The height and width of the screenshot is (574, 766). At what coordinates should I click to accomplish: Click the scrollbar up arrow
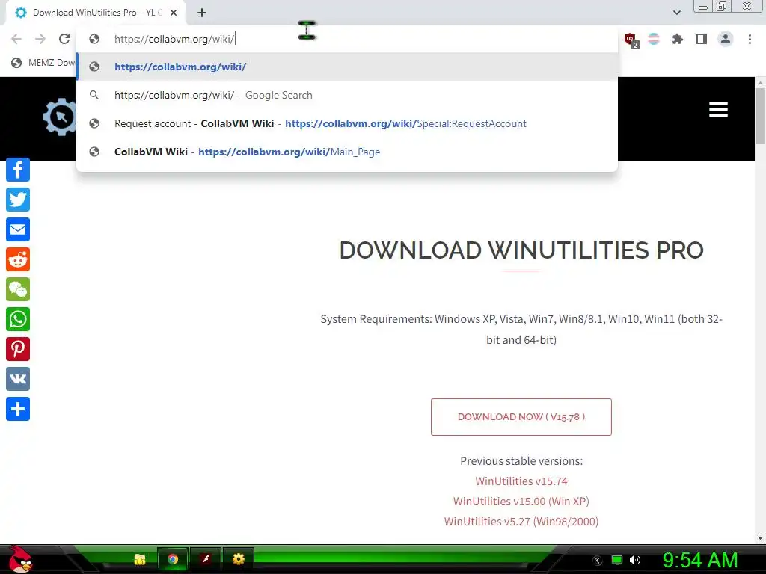760,83
